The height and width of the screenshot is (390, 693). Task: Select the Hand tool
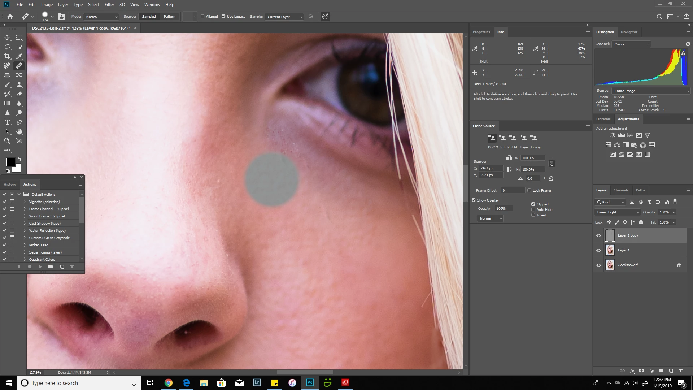[19, 131]
